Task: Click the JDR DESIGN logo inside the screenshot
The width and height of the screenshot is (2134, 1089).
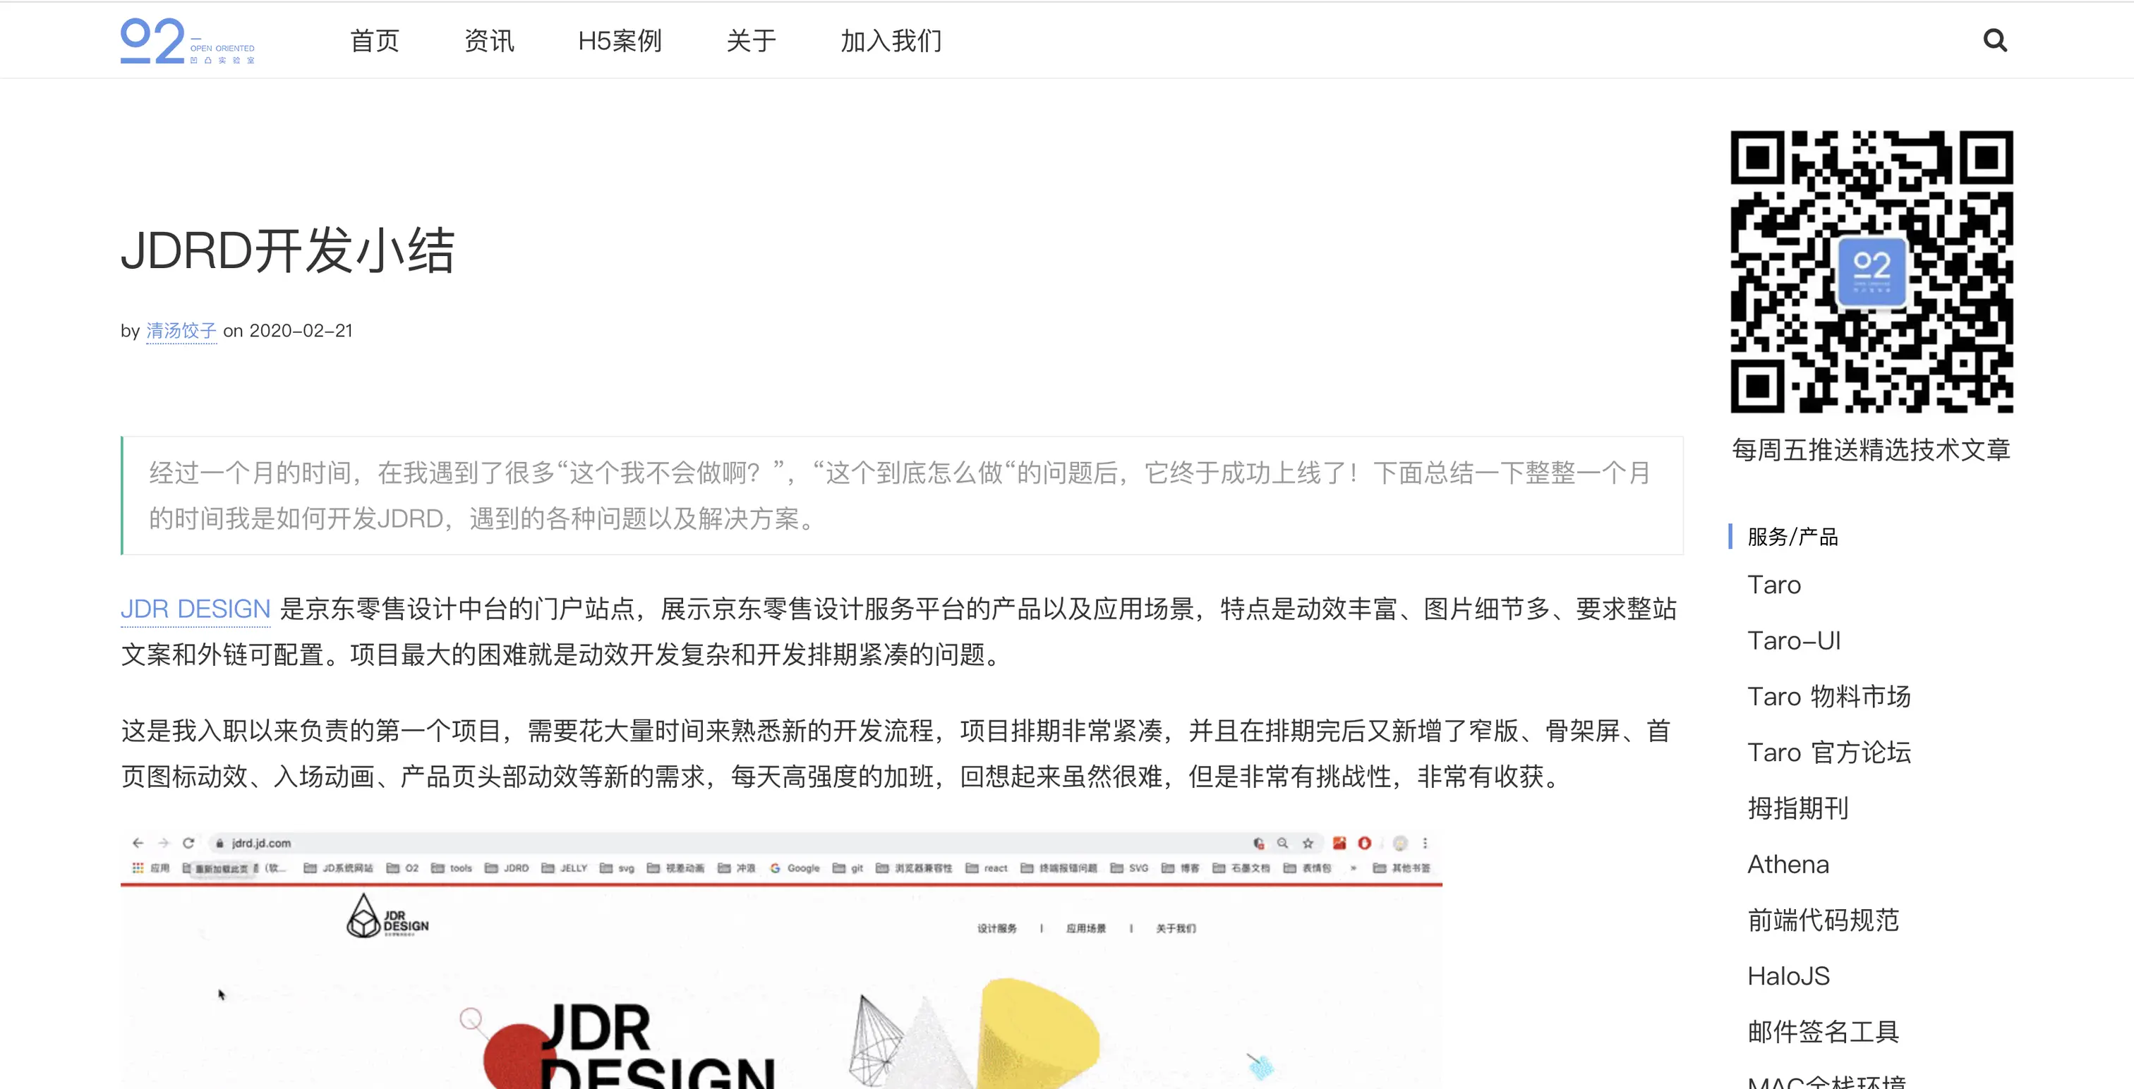Action: (x=385, y=921)
